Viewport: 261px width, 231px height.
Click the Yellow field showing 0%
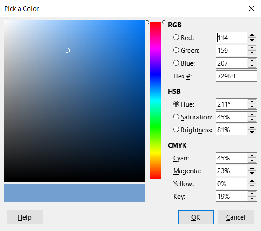(x=232, y=183)
